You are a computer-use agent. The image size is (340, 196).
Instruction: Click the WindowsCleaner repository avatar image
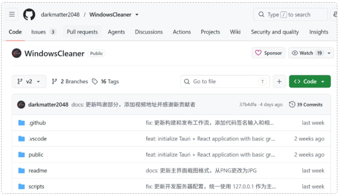(x=17, y=53)
